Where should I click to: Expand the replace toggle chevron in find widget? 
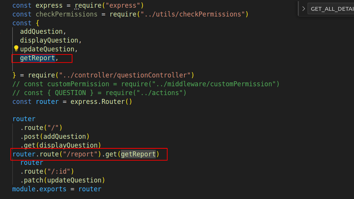pyautogui.click(x=303, y=8)
